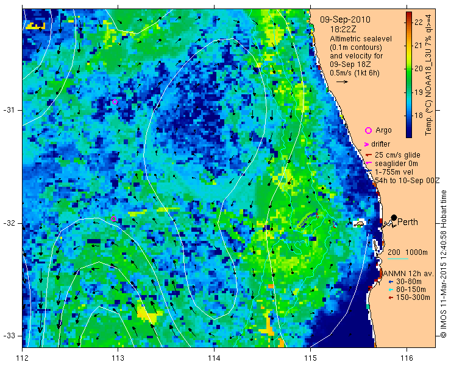The width and height of the screenshot is (451, 365).
Task: Click the 1-755m vel label
Action: click(394, 172)
